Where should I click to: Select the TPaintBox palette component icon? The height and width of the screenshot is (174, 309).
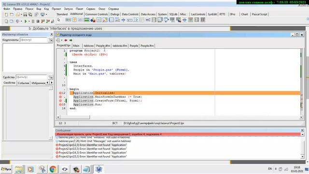click(x=105, y=20)
